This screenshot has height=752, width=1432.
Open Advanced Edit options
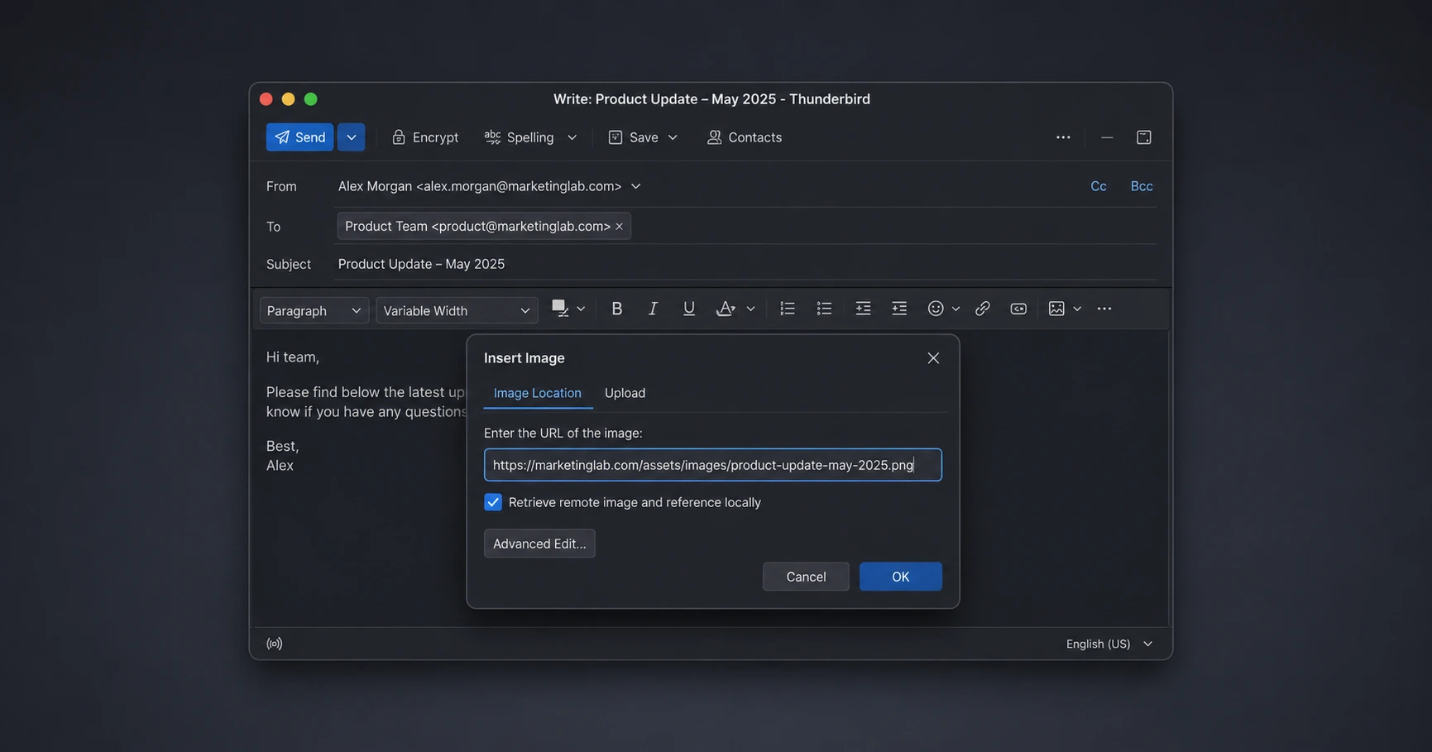pyautogui.click(x=539, y=544)
